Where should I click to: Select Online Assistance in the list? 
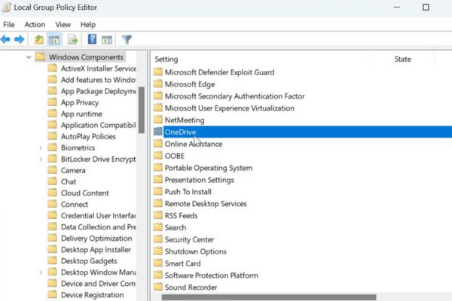tap(194, 144)
